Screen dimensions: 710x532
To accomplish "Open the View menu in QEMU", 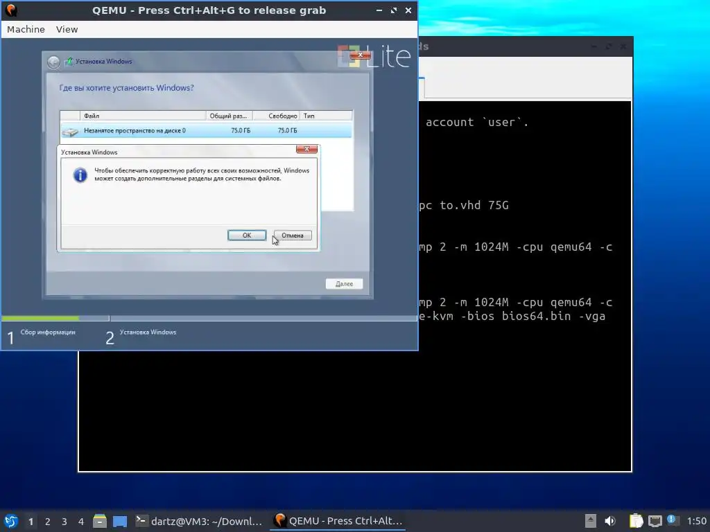I will pyautogui.click(x=67, y=29).
